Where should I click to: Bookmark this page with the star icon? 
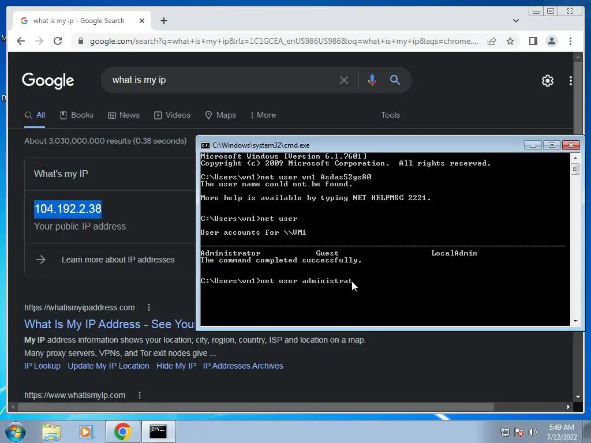(x=510, y=41)
